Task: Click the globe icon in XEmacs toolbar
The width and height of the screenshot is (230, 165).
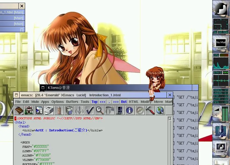Action: point(160,110)
